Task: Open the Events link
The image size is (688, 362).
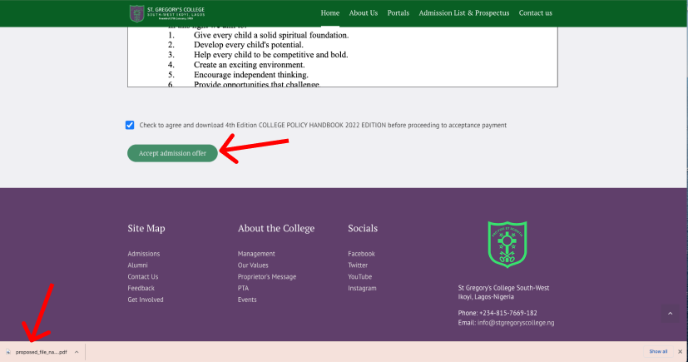Action: pyautogui.click(x=247, y=300)
